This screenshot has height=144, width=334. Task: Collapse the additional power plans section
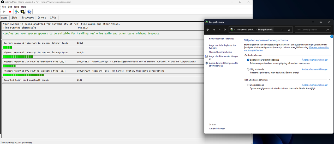click(330, 80)
